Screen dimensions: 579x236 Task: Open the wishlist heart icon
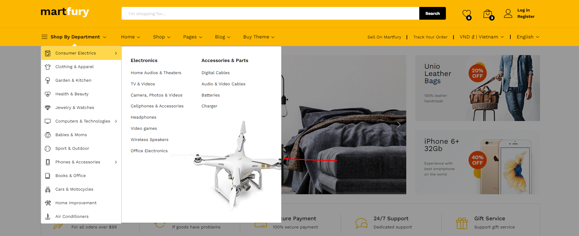(x=466, y=14)
